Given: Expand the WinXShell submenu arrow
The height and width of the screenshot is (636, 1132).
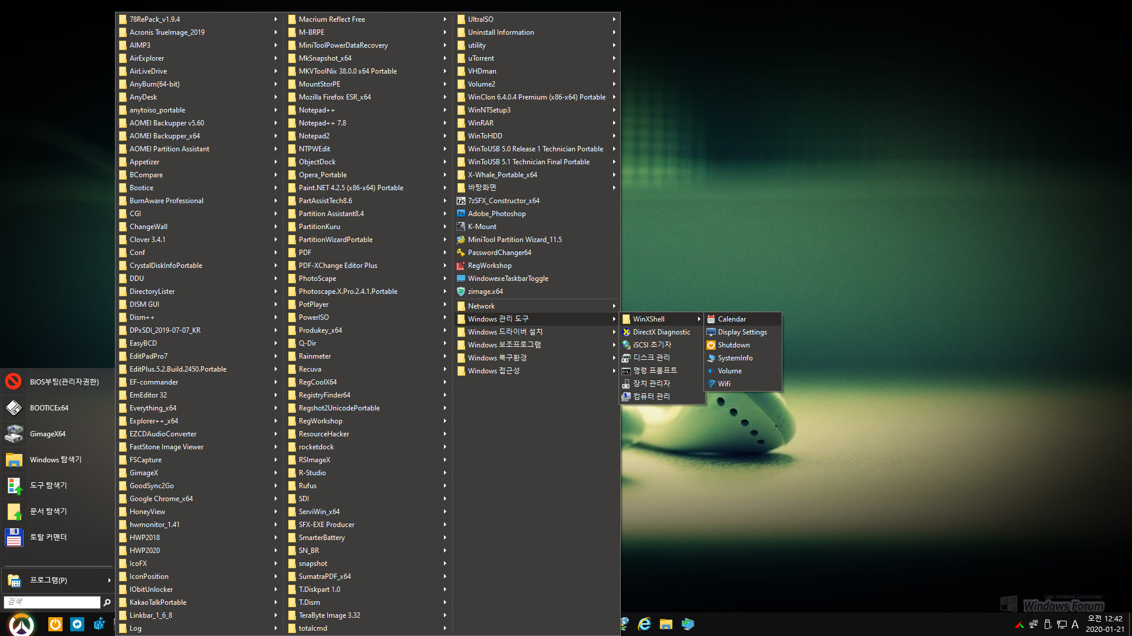Looking at the screenshot, I should pos(699,319).
